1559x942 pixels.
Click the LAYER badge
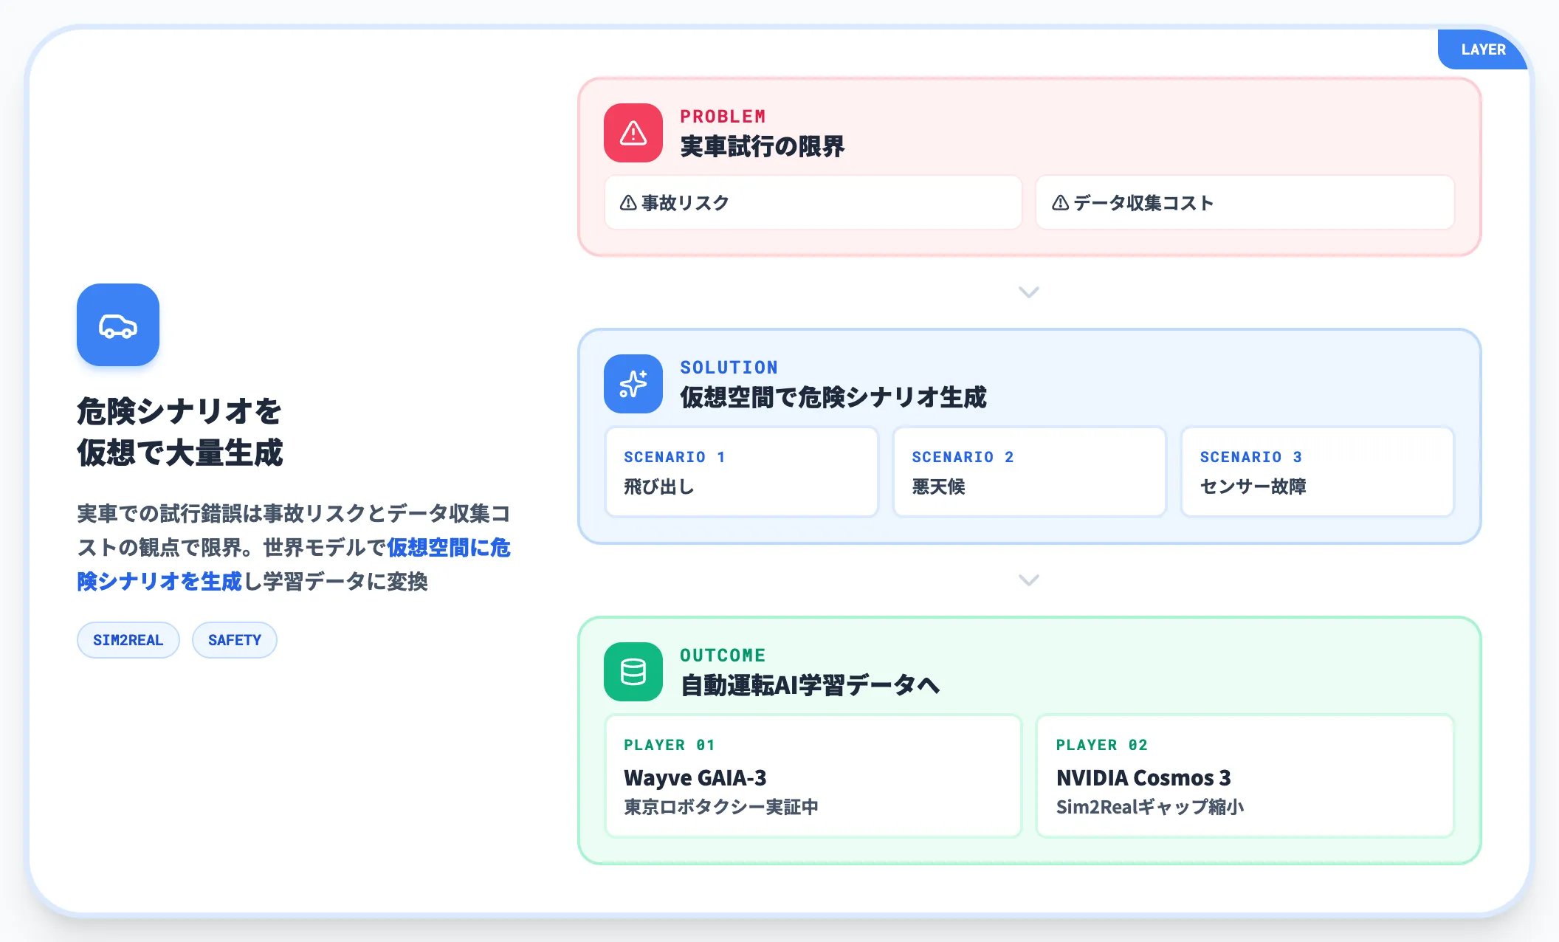(1483, 49)
